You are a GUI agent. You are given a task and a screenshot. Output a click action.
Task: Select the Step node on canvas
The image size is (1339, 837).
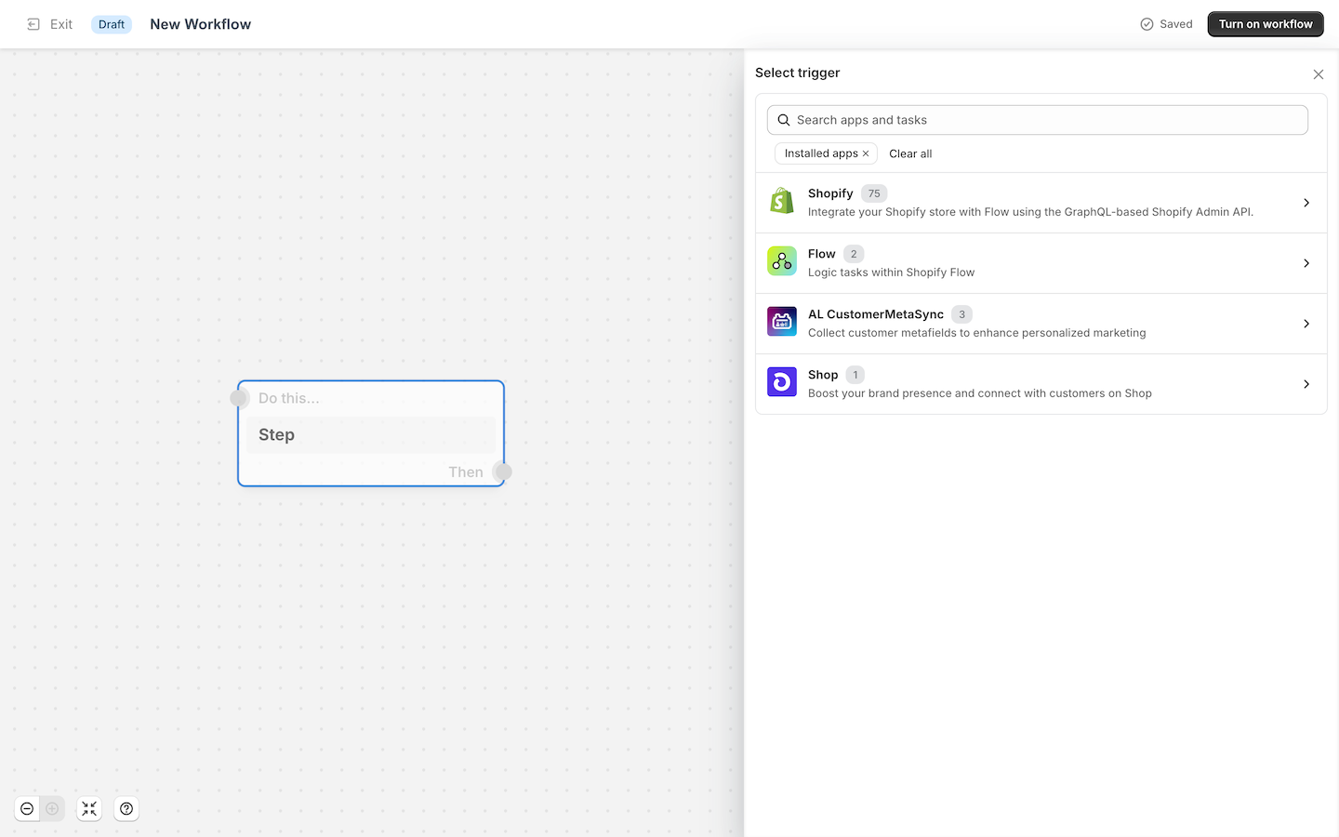click(370, 434)
